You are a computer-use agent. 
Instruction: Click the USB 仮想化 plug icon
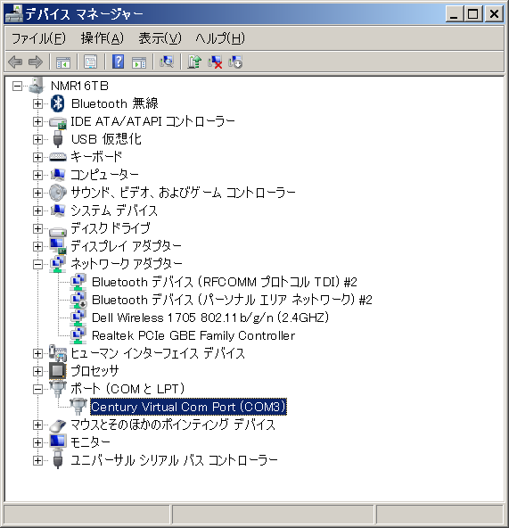pyautogui.click(x=58, y=139)
